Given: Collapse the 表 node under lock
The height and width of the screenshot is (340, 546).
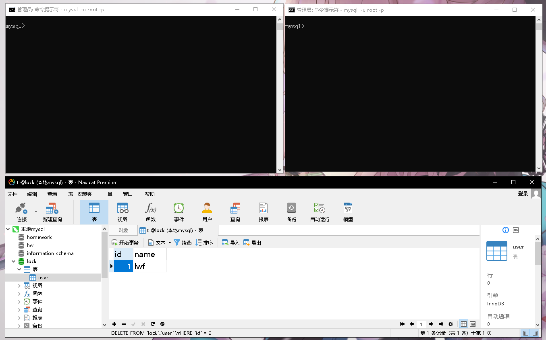Looking at the screenshot, I should click(x=19, y=270).
